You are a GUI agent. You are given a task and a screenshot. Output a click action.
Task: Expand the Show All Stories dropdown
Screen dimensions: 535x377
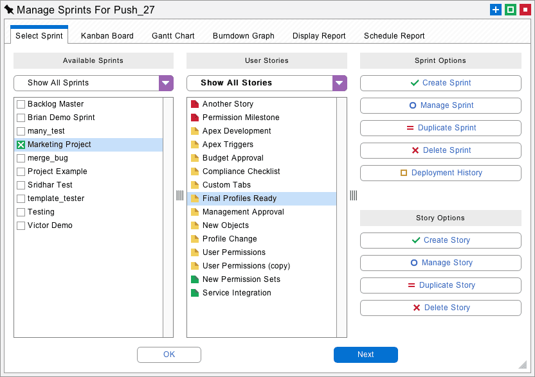(340, 83)
